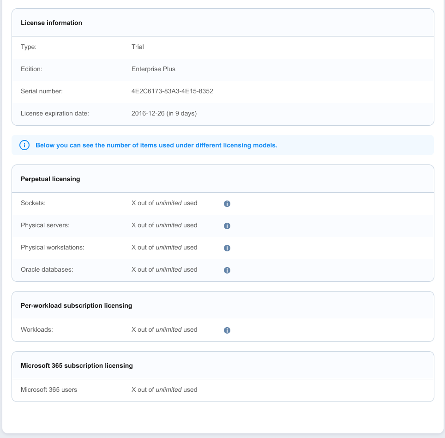
Task: Click the circled info icon in the blue banner
Action: coord(24,145)
